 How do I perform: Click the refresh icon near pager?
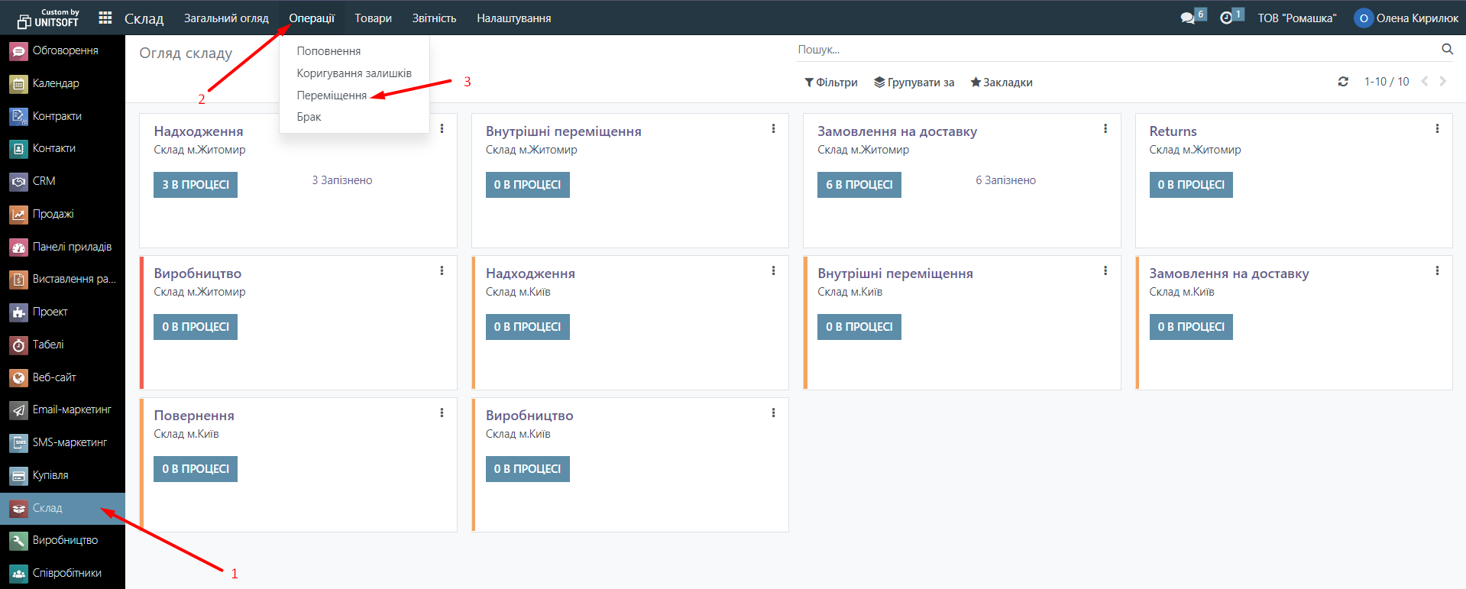[x=1343, y=82]
